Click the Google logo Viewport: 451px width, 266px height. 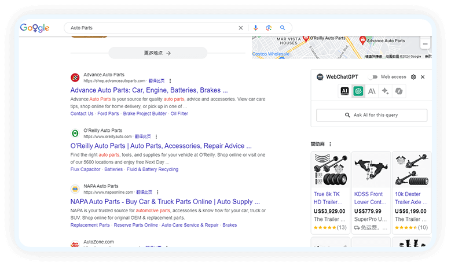[x=35, y=28]
